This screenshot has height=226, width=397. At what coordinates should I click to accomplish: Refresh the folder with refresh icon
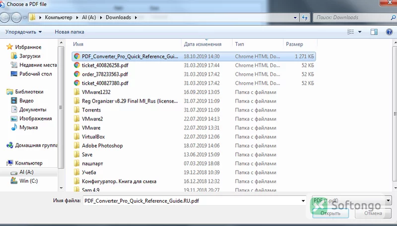pos(305,18)
